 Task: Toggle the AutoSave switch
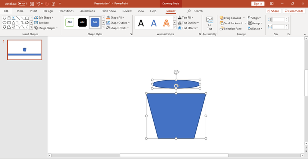click(x=22, y=4)
